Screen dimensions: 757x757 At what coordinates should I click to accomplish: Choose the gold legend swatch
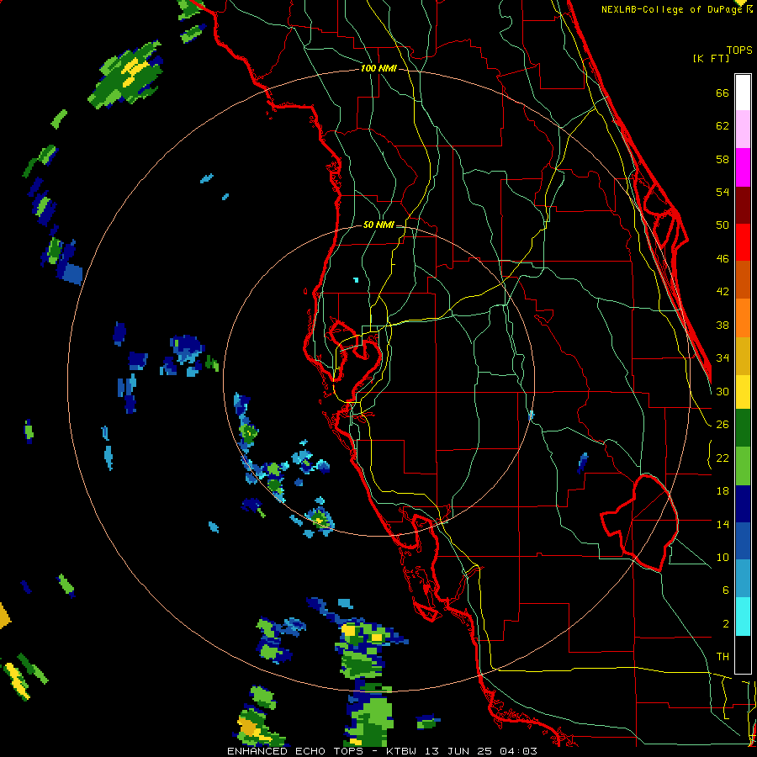[743, 356]
